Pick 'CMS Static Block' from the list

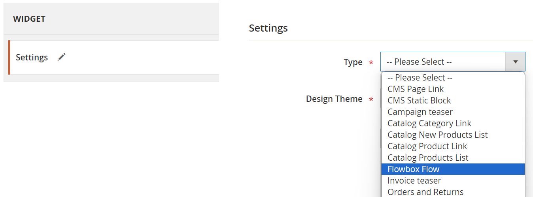419,101
